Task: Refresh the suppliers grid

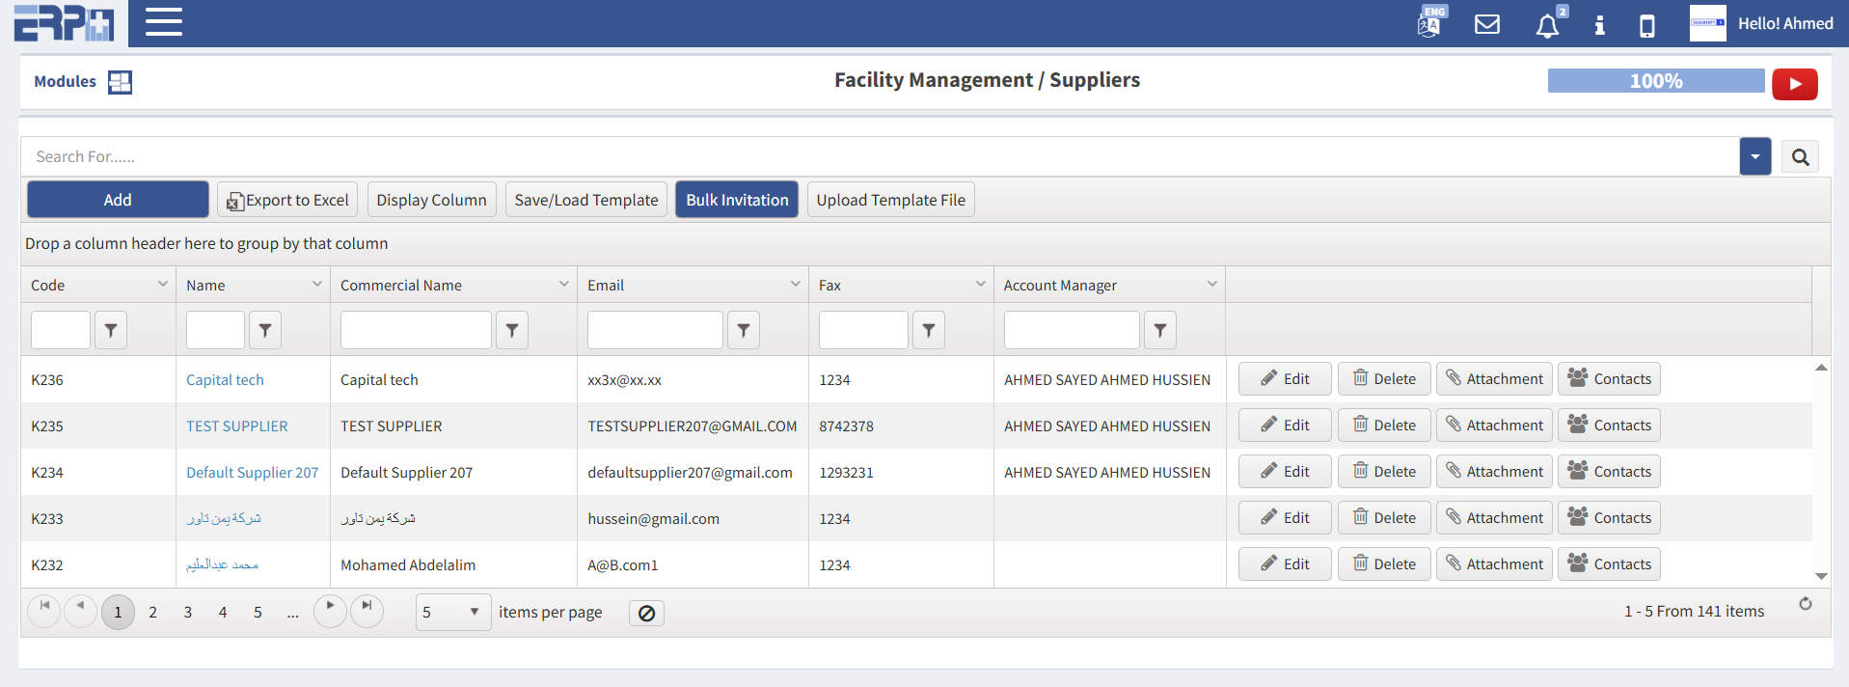Action: click(x=1805, y=604)
